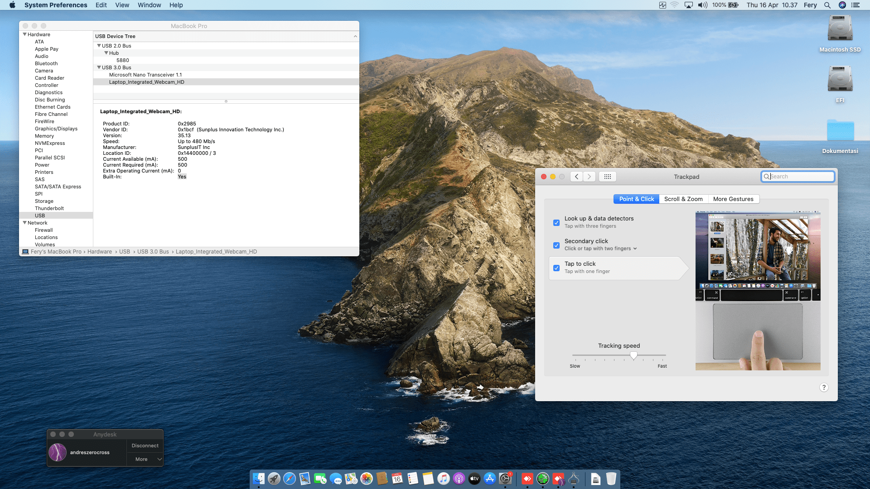Adjust the Tracking speed slider
Screen dimensions: 870x489
(633, 355)
